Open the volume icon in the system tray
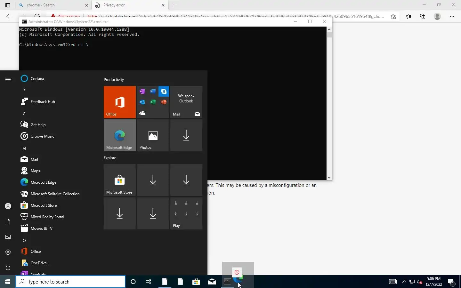The width and height of the screenshot is (461, 288). coord(420,282)
